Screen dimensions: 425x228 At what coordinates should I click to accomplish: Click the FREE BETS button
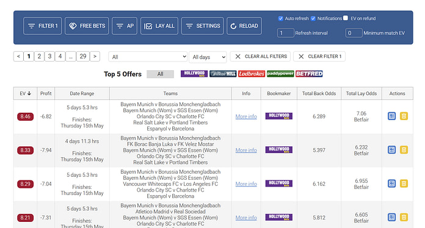[87, 26]
